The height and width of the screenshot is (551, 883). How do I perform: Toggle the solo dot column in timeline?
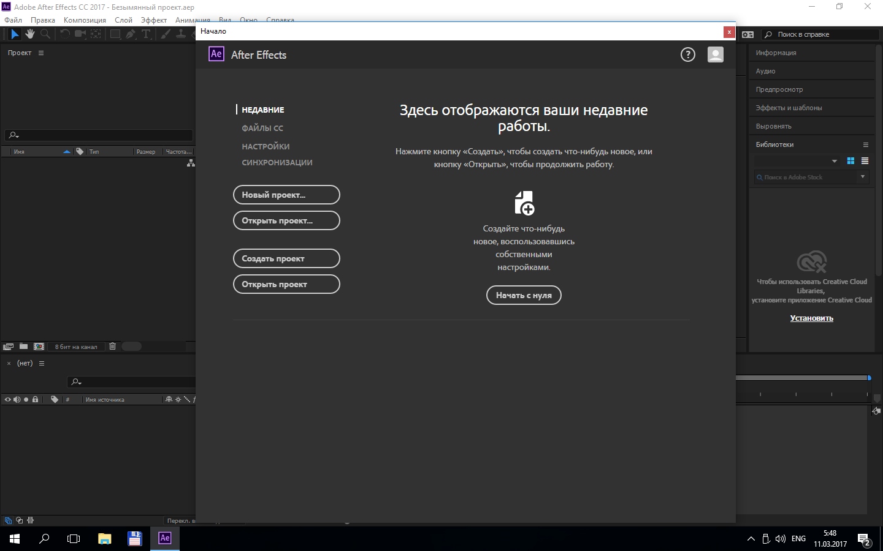click(x=26, y=399)
